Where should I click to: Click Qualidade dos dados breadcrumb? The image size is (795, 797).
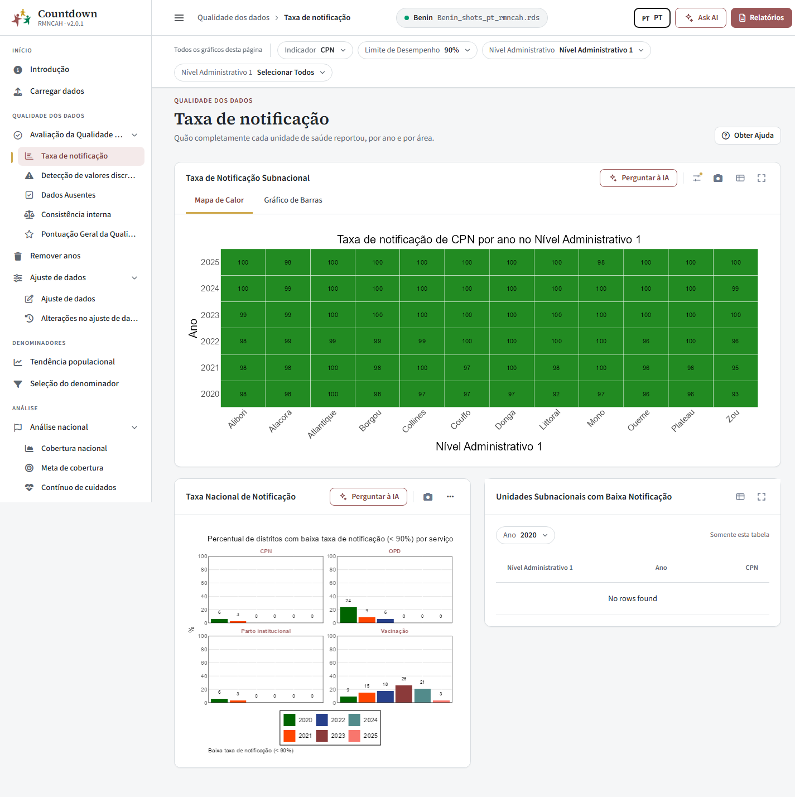[x=233, y=18]
